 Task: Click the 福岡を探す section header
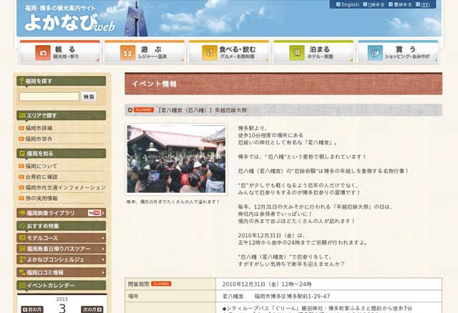pyautogui.click(x=61, y=81)
